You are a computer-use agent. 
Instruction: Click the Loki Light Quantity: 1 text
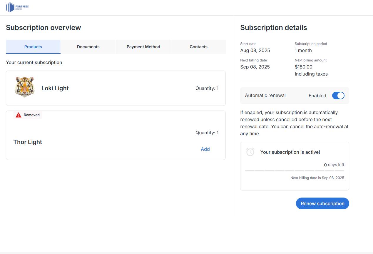(207, 88)
